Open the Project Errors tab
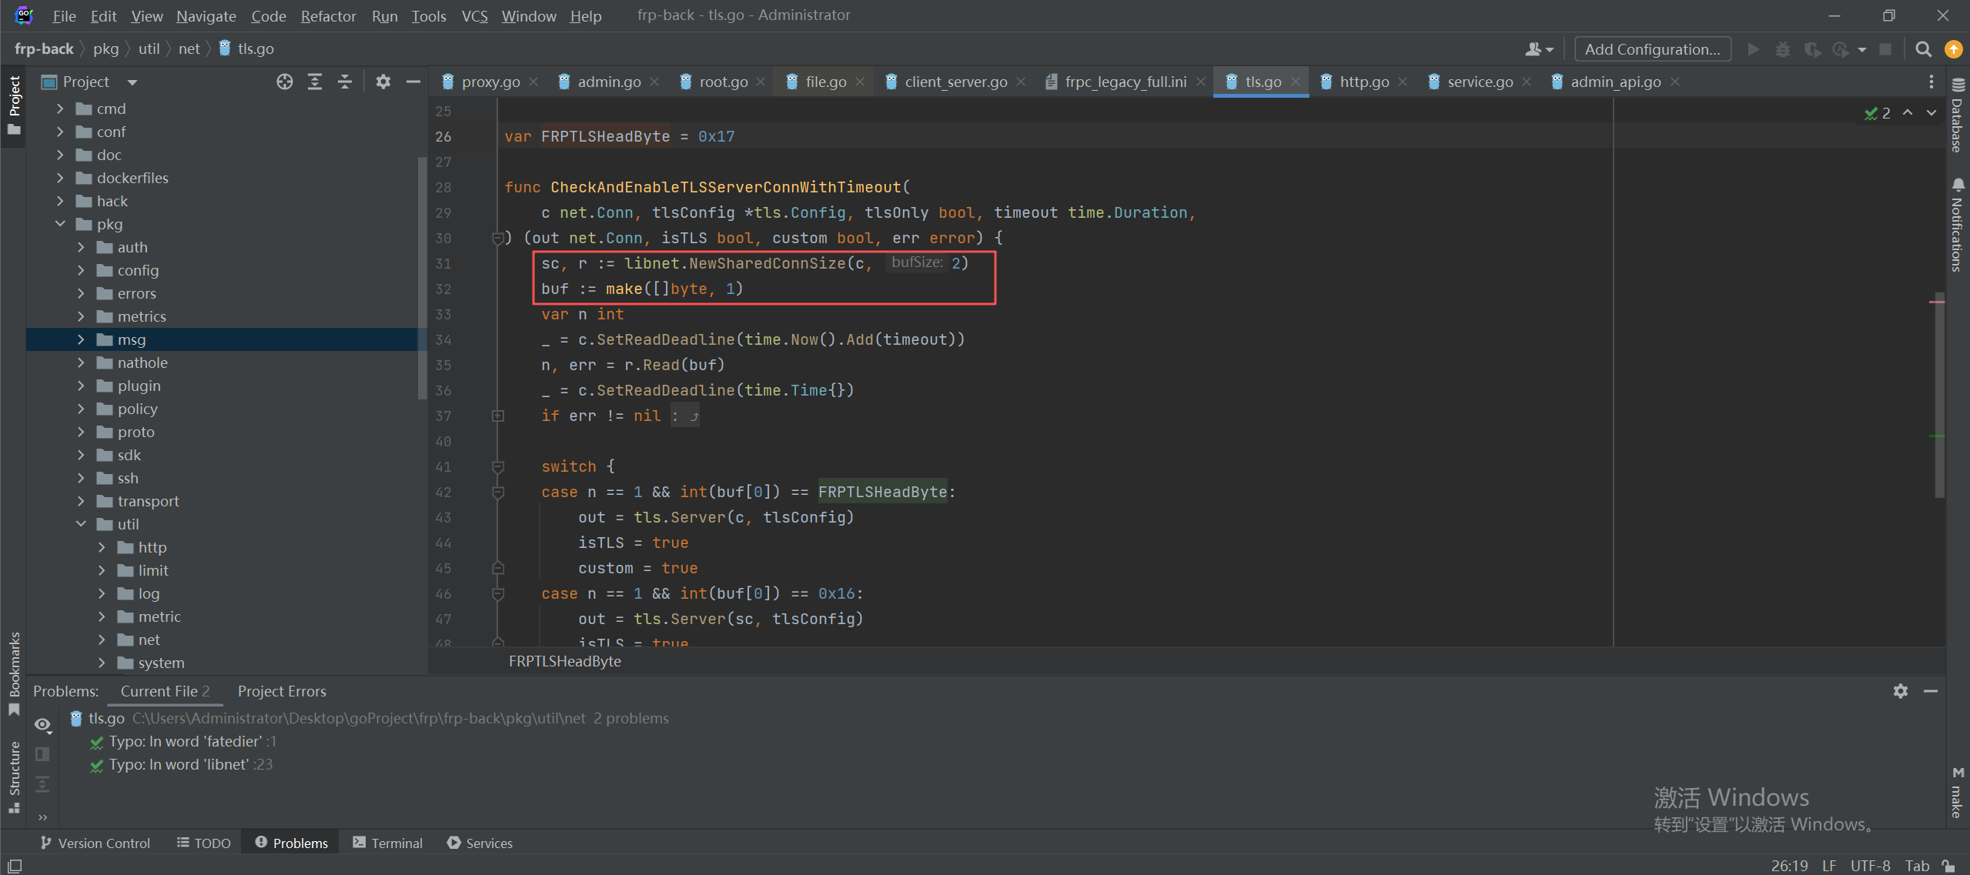The image size is (1970, 875). (x=282, y=691)
